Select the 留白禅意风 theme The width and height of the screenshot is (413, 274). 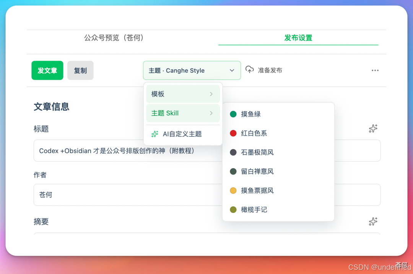(x=278, y=171)
